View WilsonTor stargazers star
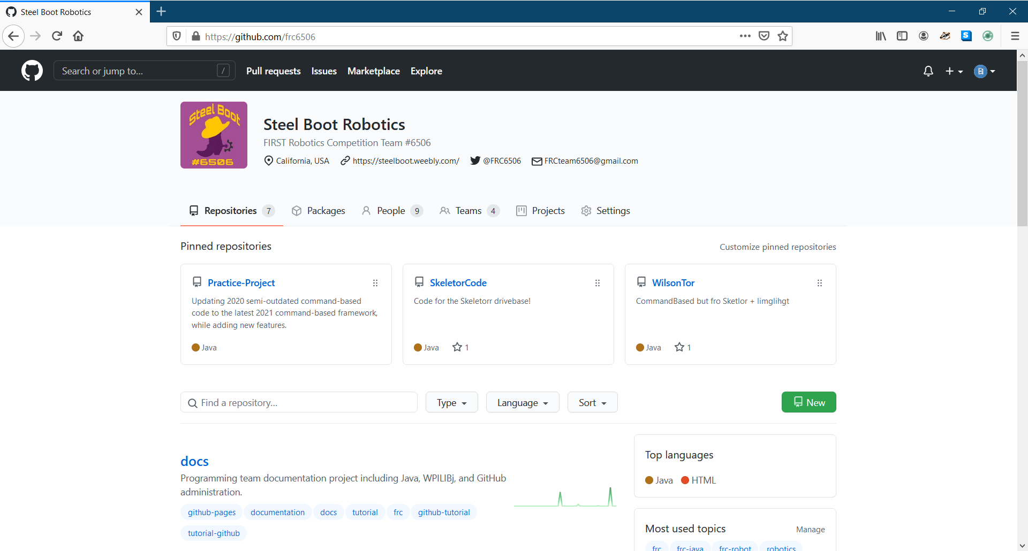 pos(683,347)
